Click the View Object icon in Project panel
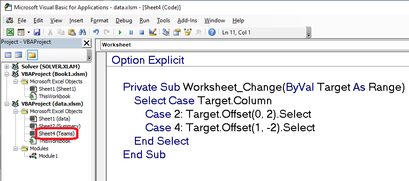The width and height of the screenshot is (409, 181). coord(18,55)
